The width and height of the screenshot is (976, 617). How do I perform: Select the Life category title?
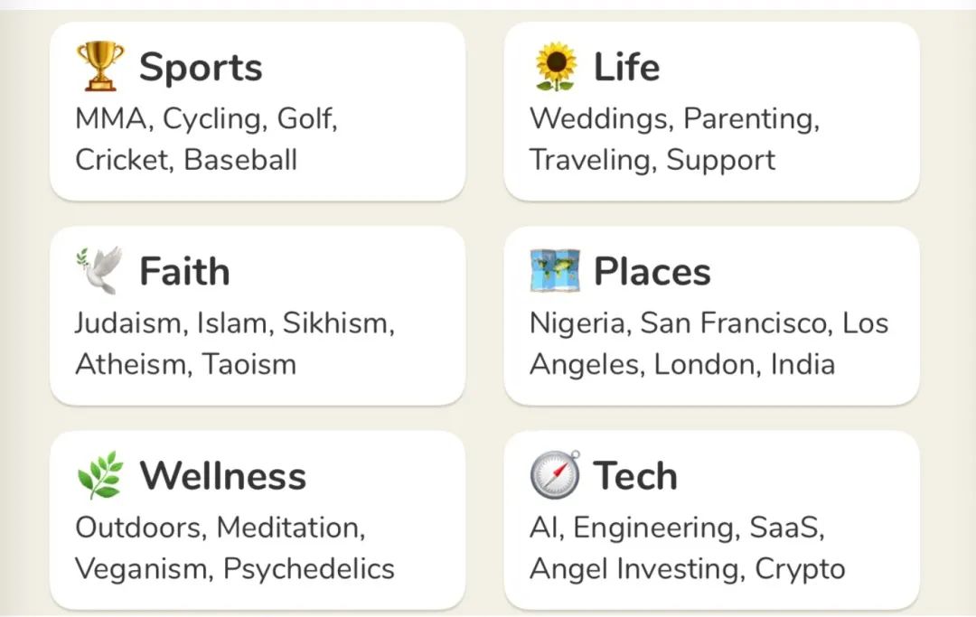point(626,68)
